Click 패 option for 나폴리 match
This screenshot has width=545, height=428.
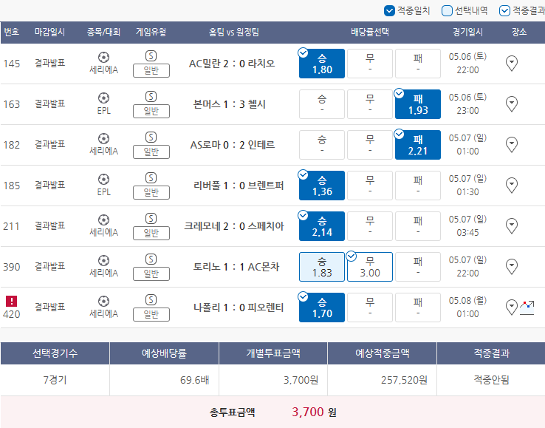(418, 308)
